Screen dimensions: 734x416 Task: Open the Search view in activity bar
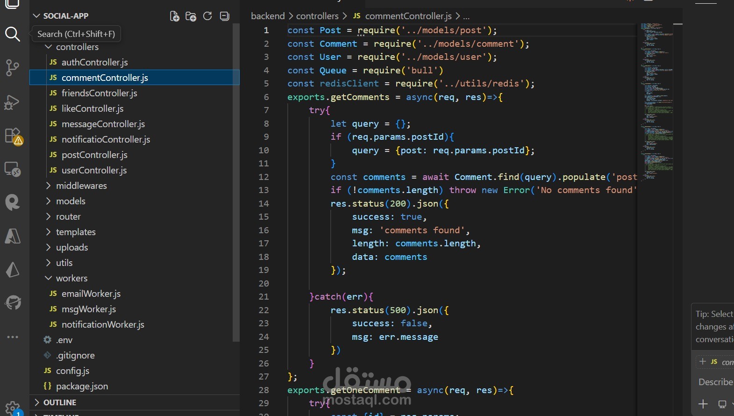tap(12, 34)
